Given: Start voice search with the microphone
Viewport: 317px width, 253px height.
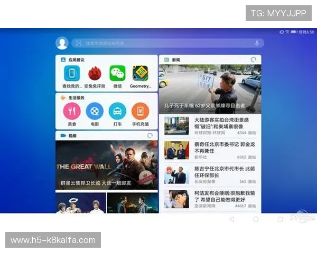Looking at the screenshot, I should click(x=257, y=43).
